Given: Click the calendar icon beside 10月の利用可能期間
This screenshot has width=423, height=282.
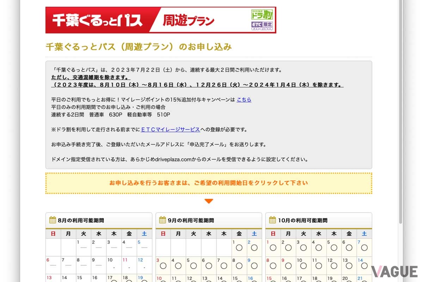Looking at the screenshot, I should pos(272,220).
